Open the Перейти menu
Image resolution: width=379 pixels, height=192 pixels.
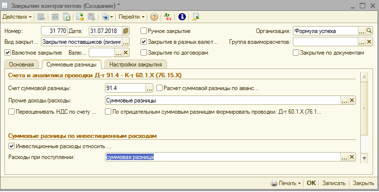click(x=132, y=17)
